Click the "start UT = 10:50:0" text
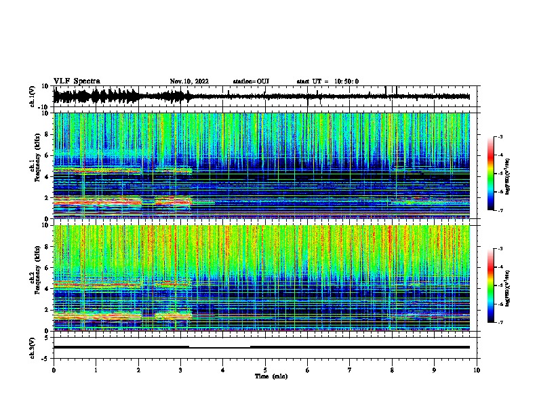 [x=327, y=81]
